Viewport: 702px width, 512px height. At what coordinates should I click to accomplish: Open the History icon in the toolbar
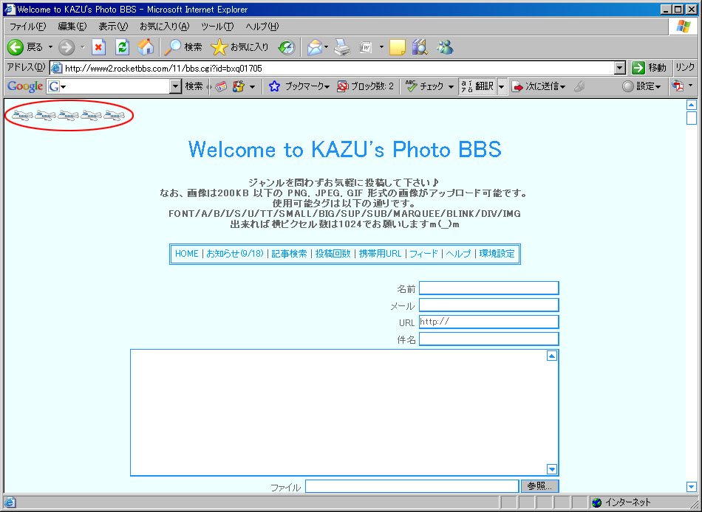[286, 47]
